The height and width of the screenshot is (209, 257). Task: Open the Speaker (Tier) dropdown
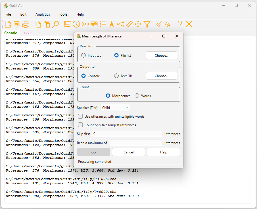pos(115,108)
